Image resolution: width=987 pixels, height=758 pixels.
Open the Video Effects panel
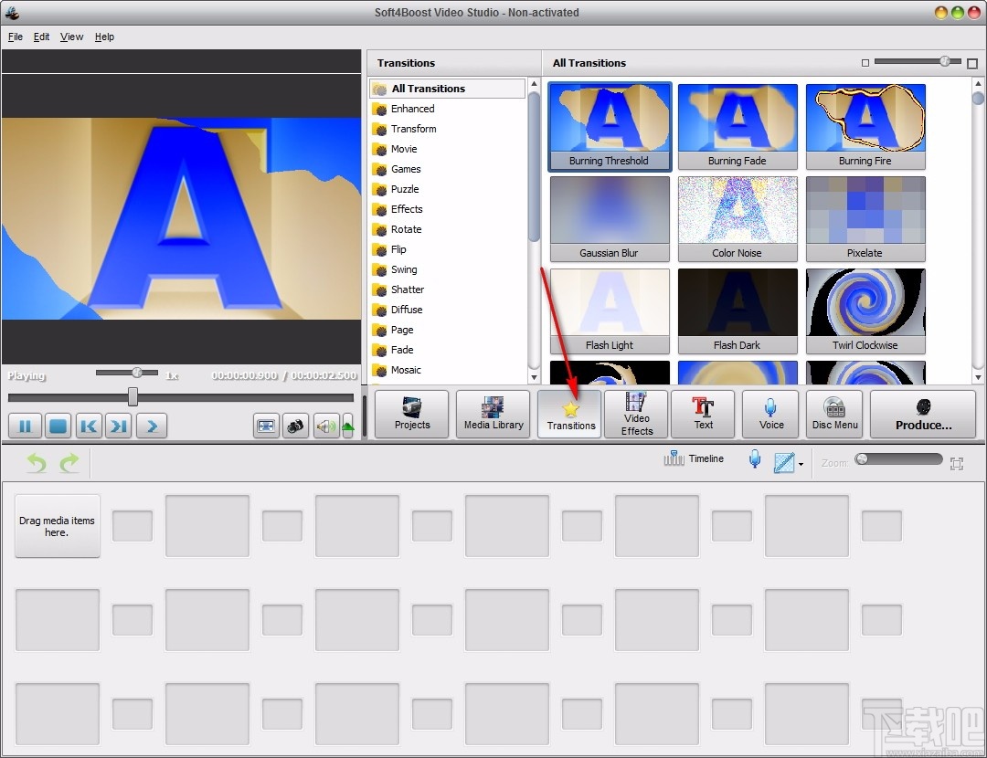pos(635,415)
